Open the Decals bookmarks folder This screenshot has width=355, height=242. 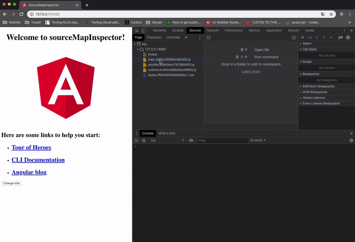point(154,23)
